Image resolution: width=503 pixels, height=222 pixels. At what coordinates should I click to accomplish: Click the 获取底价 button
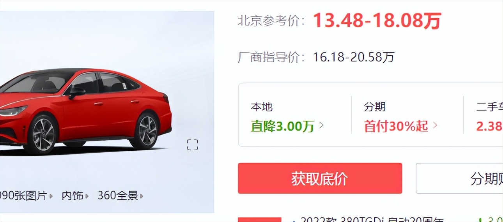tap(320, 178)
